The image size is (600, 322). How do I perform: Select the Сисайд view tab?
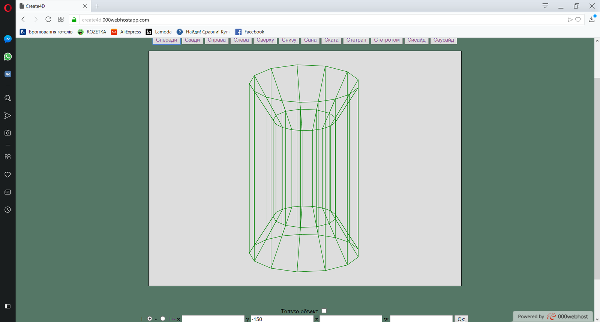click(417, 40)
